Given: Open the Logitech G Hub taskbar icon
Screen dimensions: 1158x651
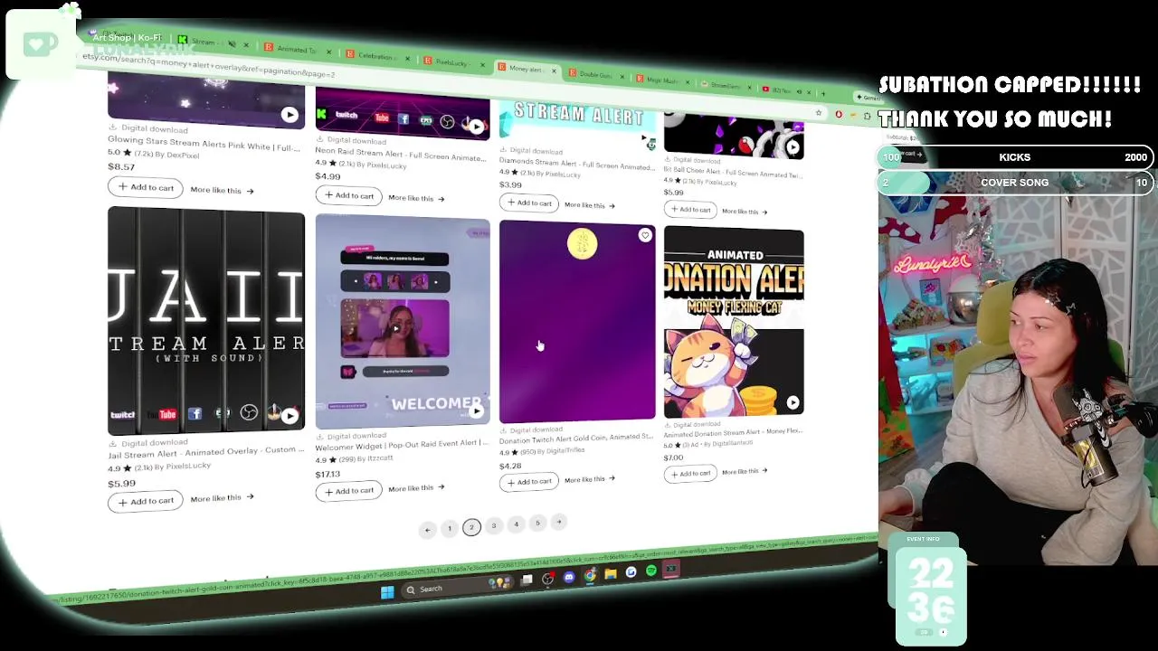Looking at the screenshot, I should [631, 572].
